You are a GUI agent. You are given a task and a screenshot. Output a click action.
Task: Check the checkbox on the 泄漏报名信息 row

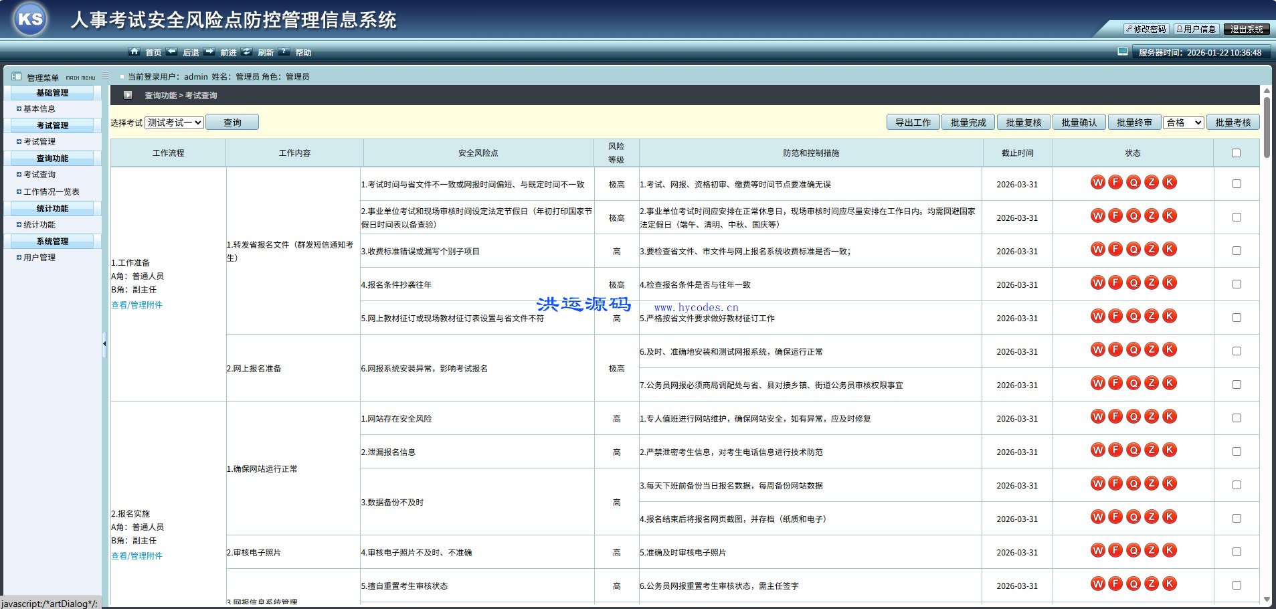(x=1236, y=451)
